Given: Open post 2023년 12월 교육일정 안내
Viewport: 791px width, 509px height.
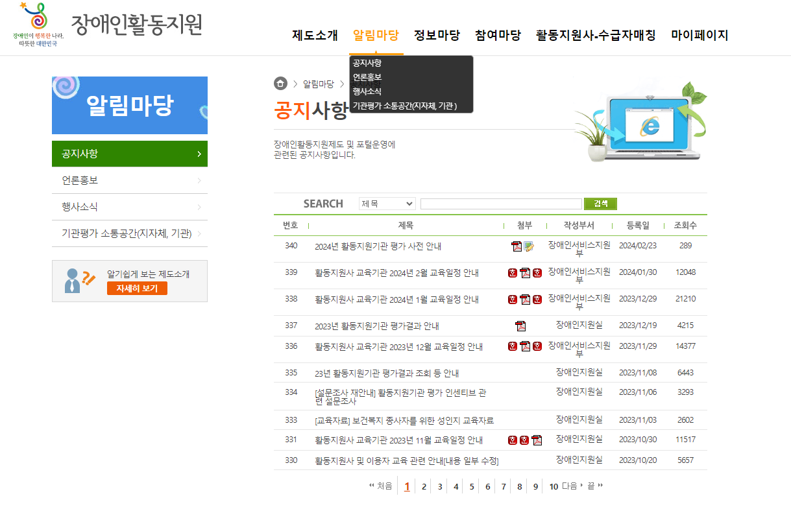Looking at the screenshot, I should click(x=398, y=347).
